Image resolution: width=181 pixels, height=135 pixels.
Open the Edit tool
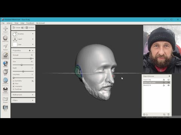click(5, 72)
